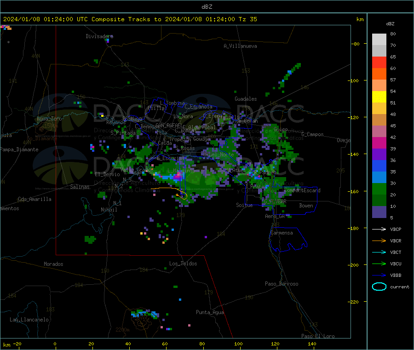Click the 'VBCR' legend label text

coord(396,241)
